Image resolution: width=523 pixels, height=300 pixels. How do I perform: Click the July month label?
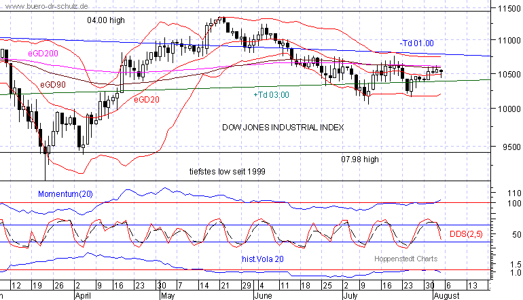coord(350,296)
